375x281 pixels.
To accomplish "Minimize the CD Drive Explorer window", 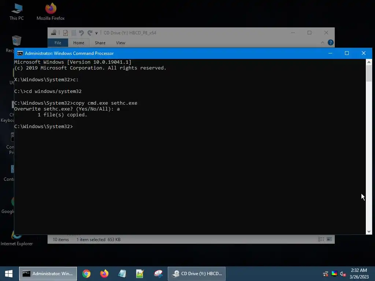I will tap(293, 33).
